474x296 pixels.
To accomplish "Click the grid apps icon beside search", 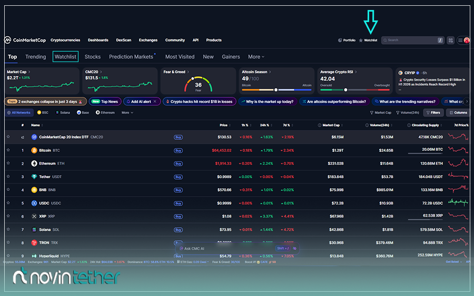I will [x=450, y=40].
